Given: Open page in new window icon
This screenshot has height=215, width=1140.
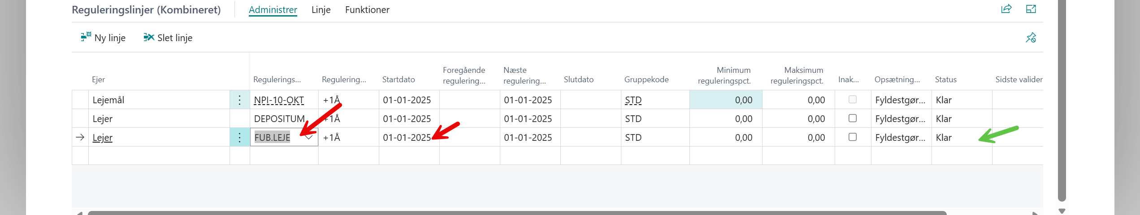Looking at the screenshot, I should (x=1031, y=9).
